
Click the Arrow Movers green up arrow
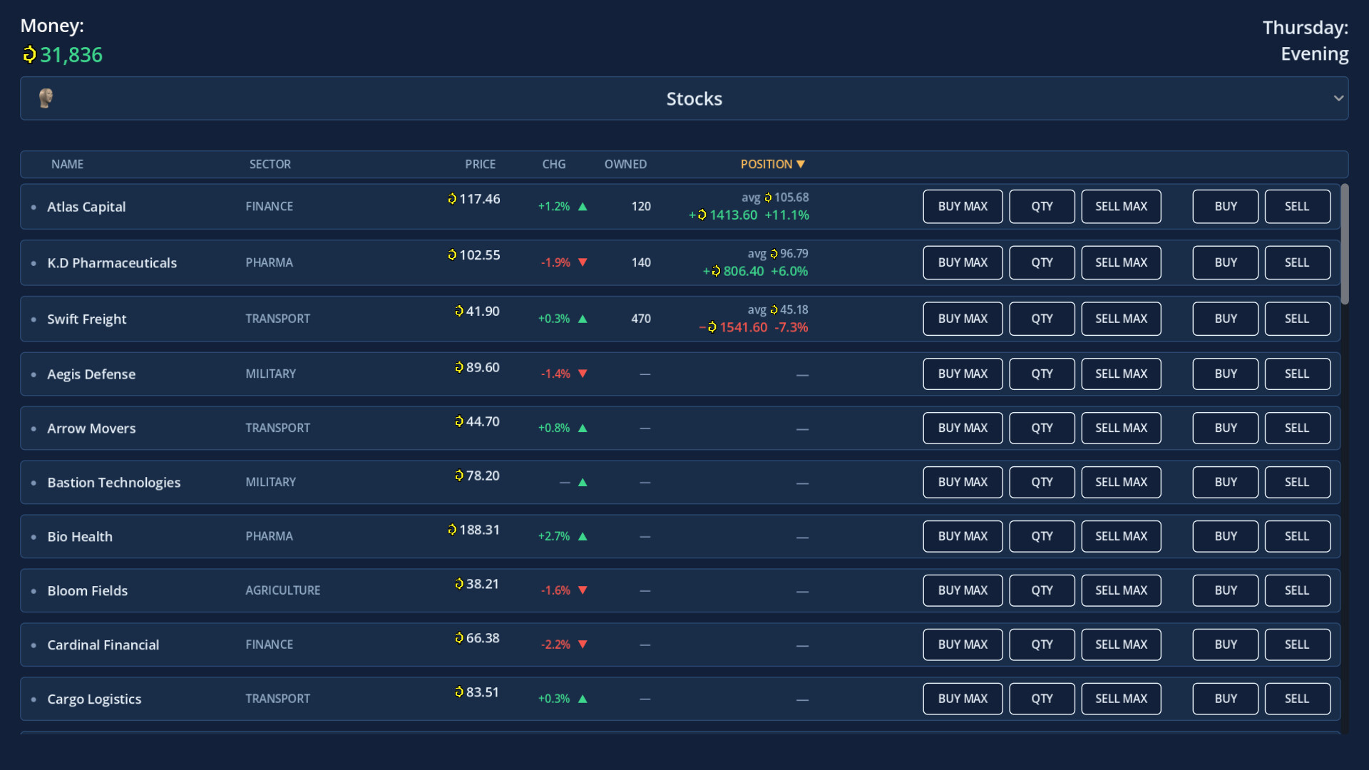583,428
